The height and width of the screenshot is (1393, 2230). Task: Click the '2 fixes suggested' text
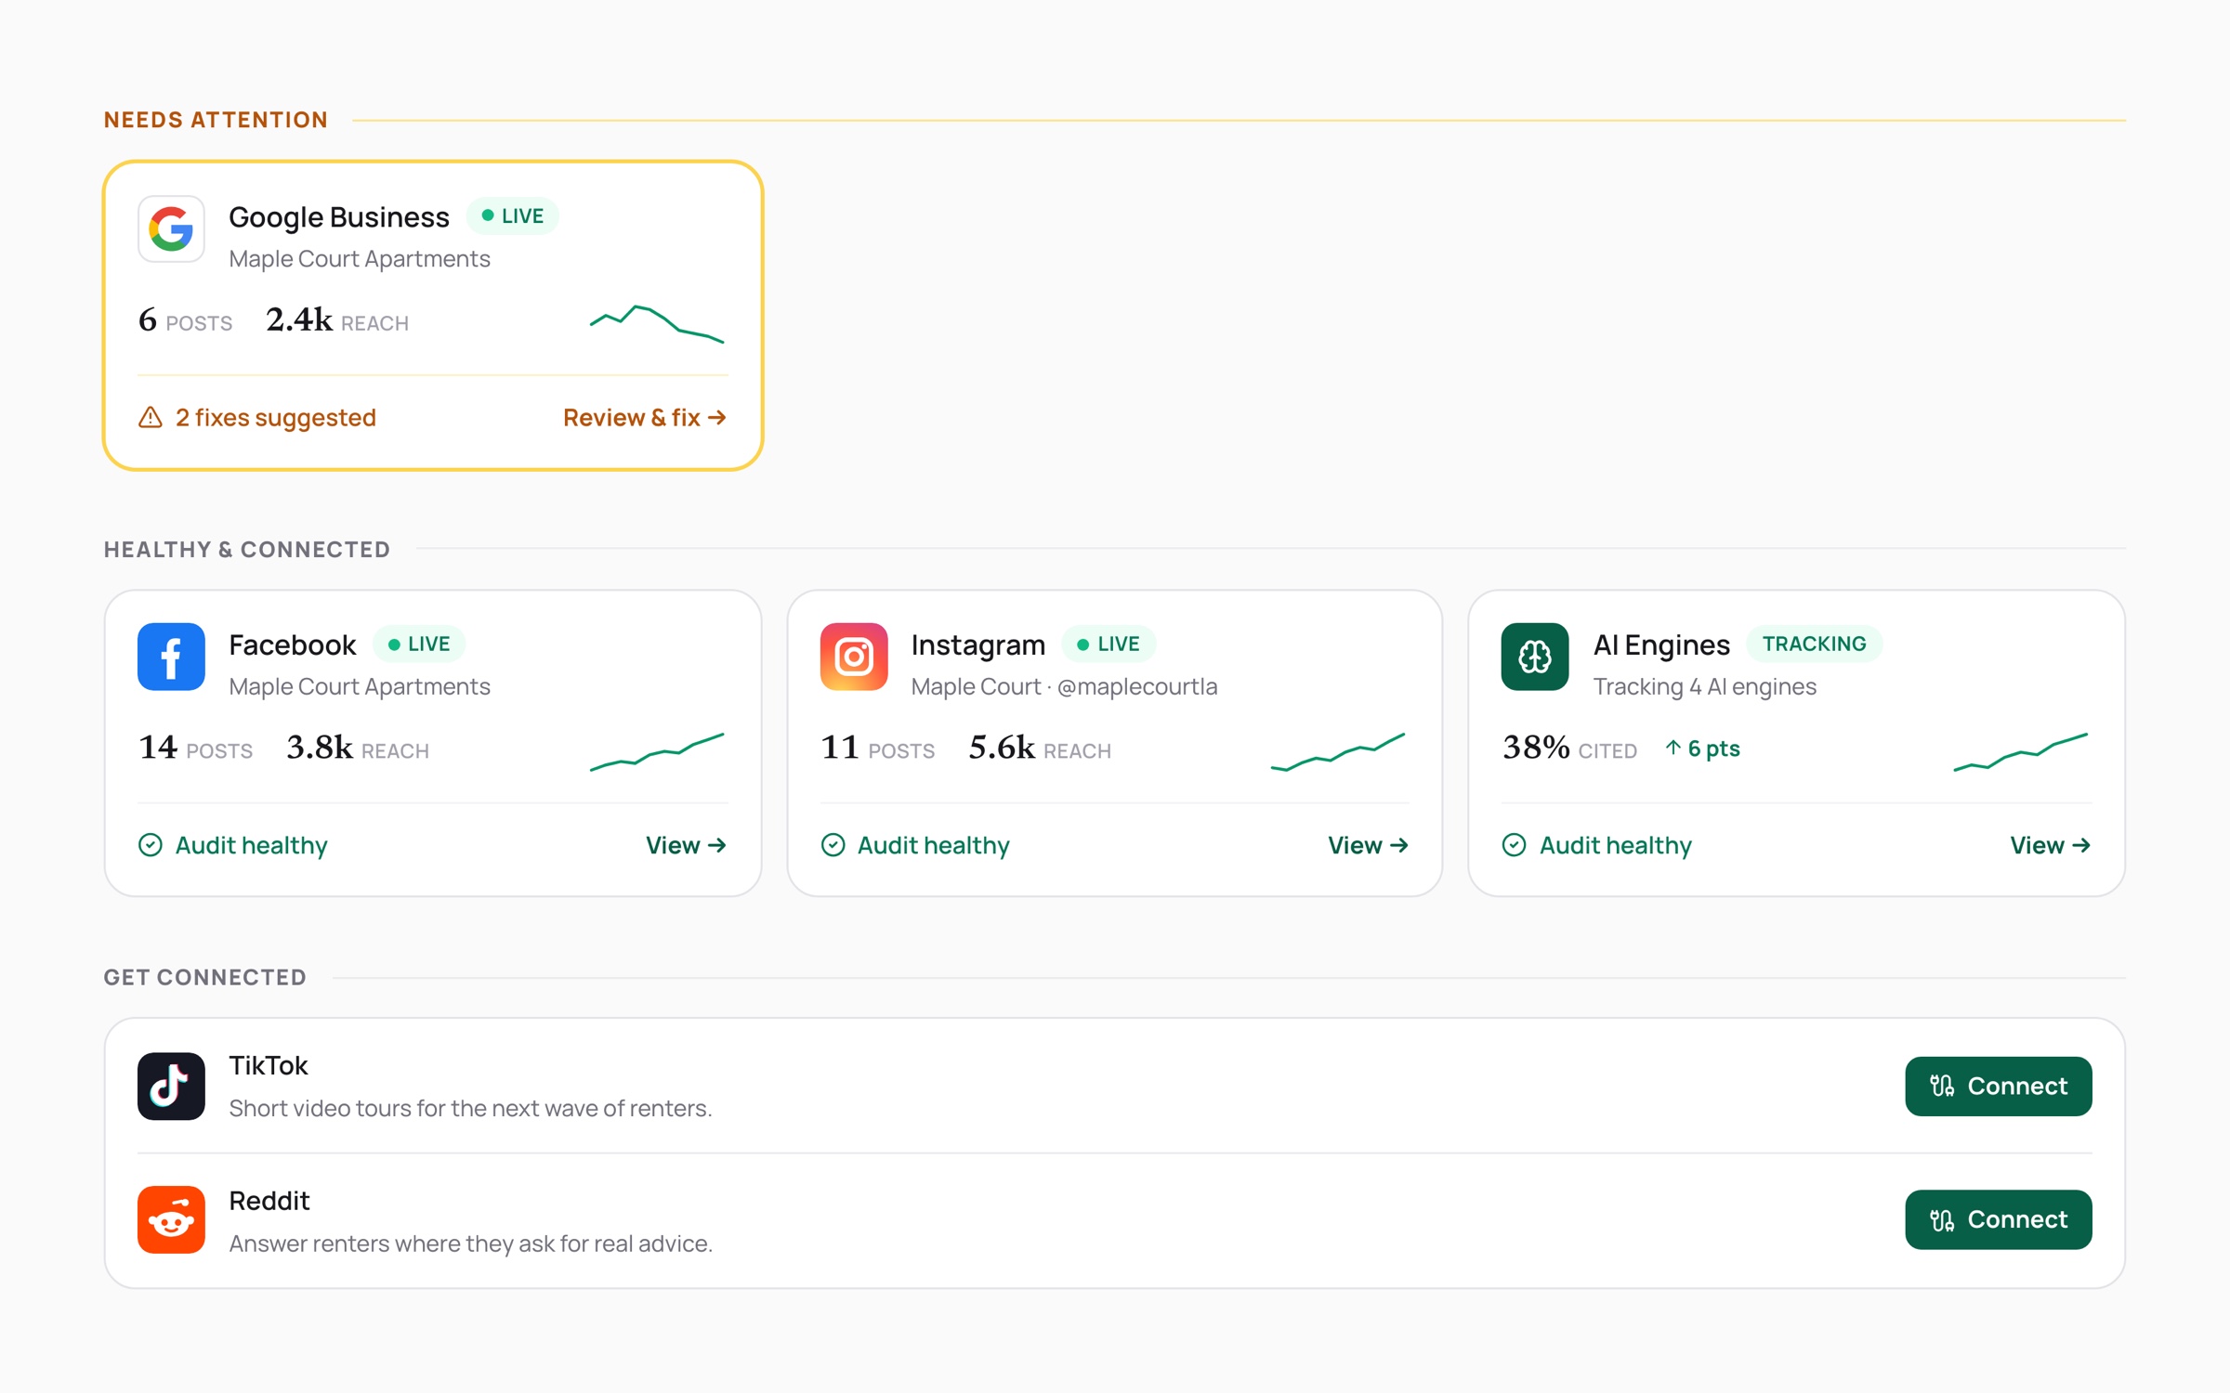[x=276, y=418]
